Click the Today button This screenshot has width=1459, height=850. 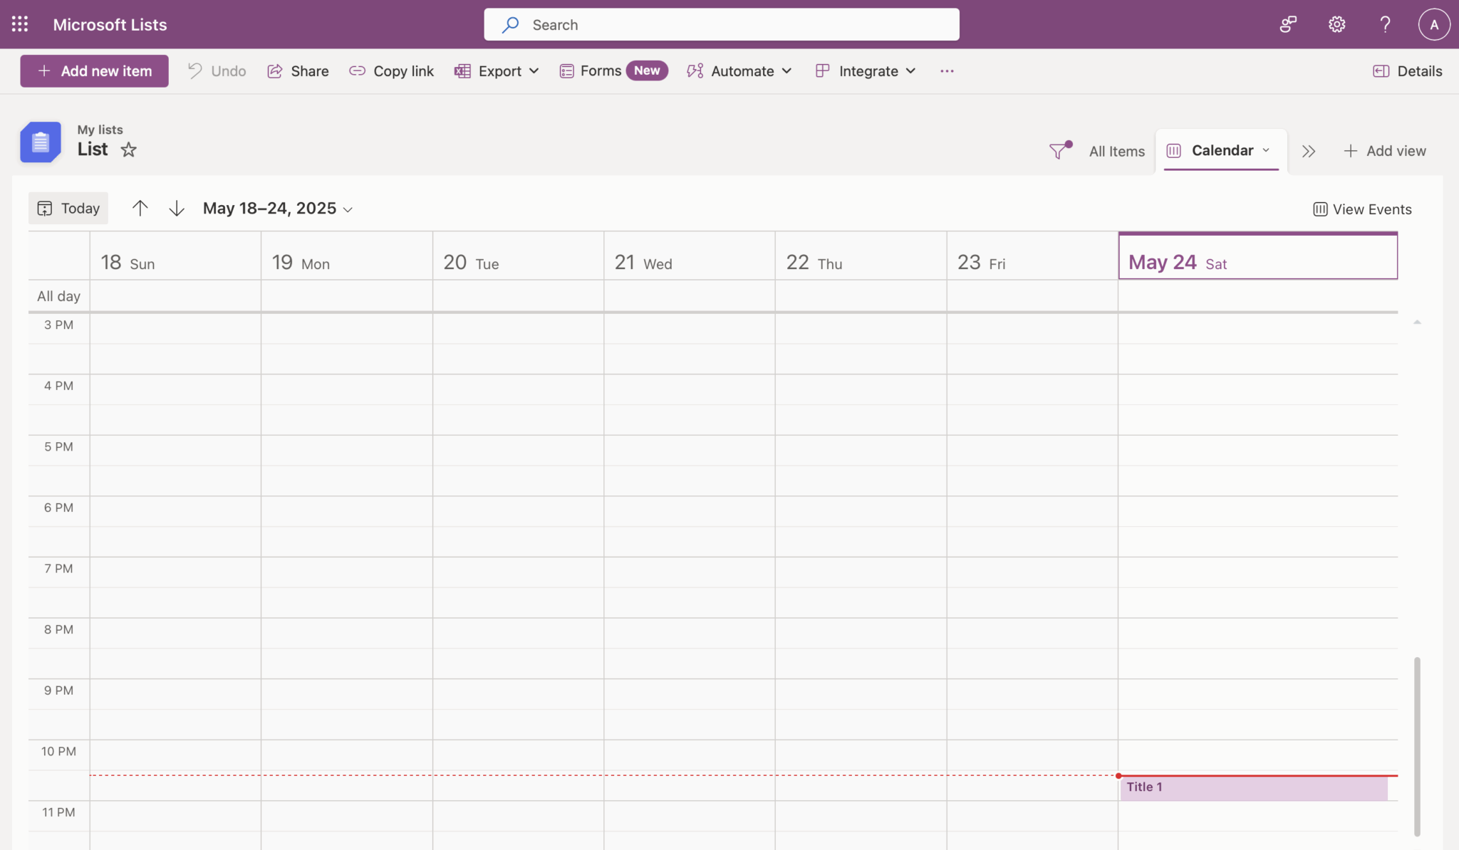tap(68, 208)
